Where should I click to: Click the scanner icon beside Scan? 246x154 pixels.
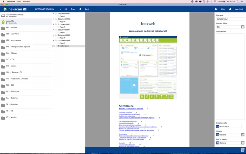pyautogui.click(x=66, y=9)
